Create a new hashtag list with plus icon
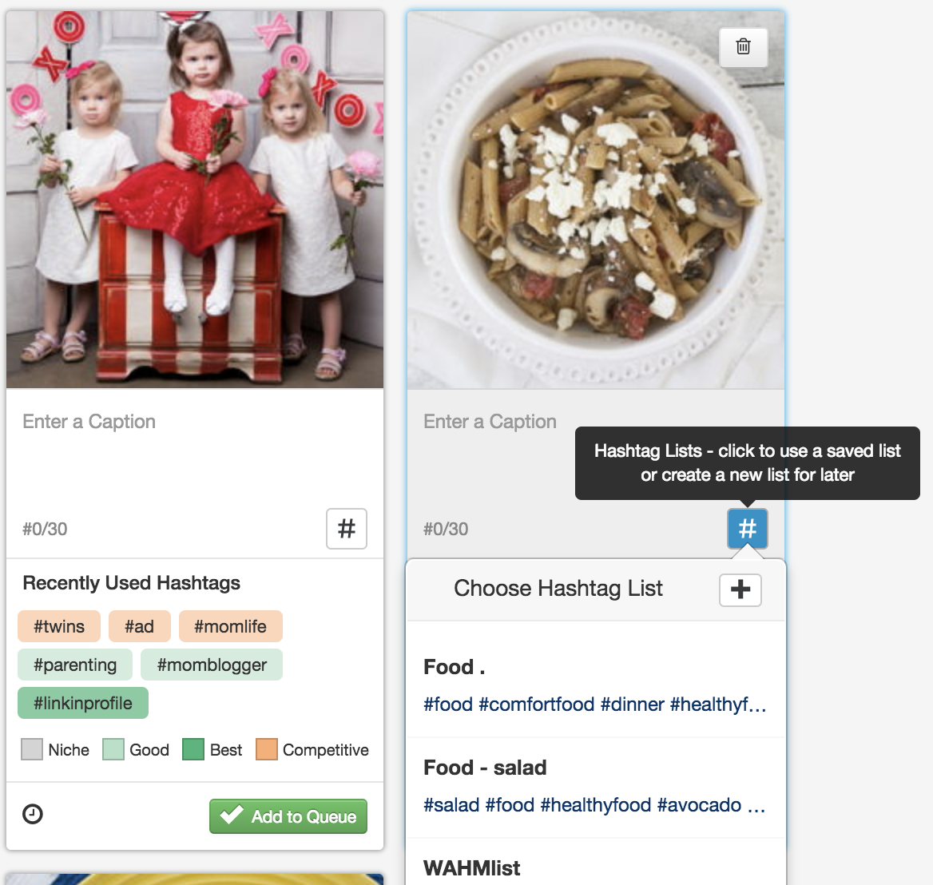 (740, 589)
